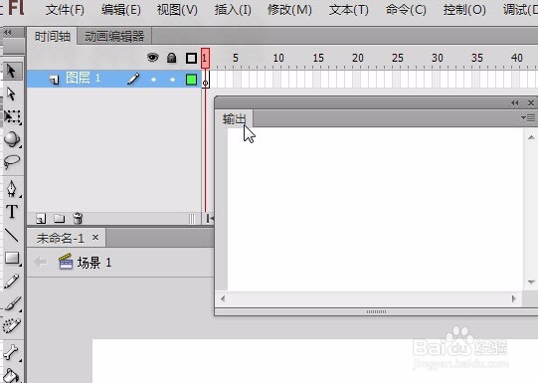Select the Lasso tool

[x=12, y=161]
